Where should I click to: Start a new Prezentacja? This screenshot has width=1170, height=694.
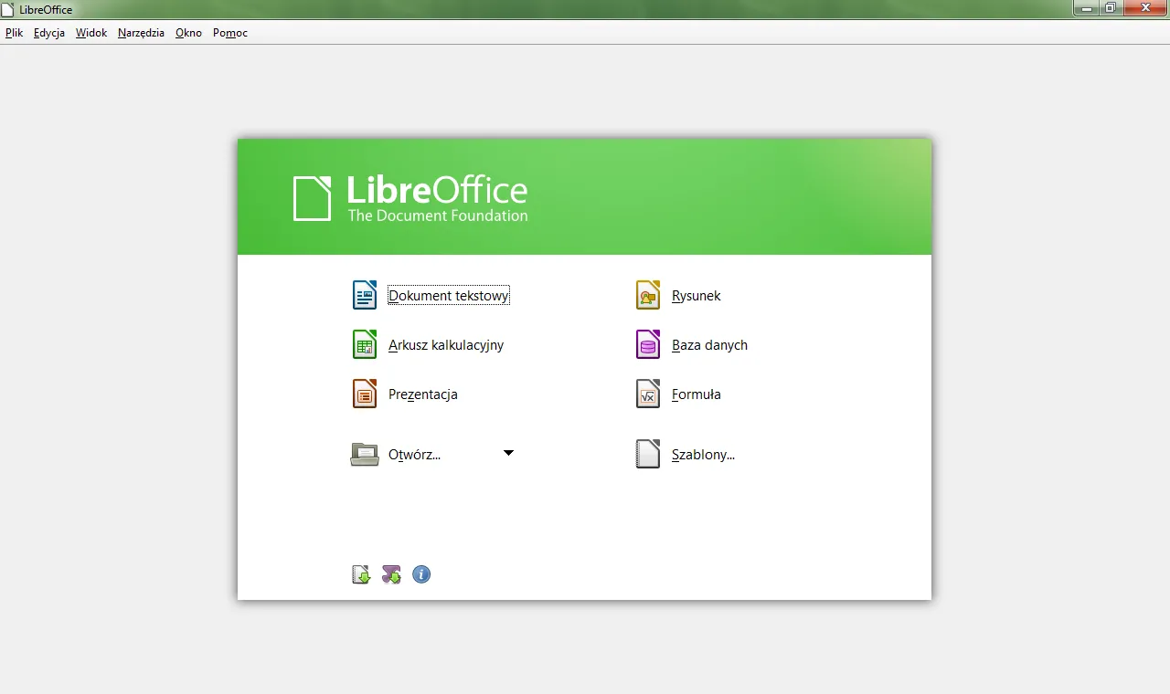pyautogui.click(x=422, y=394)
